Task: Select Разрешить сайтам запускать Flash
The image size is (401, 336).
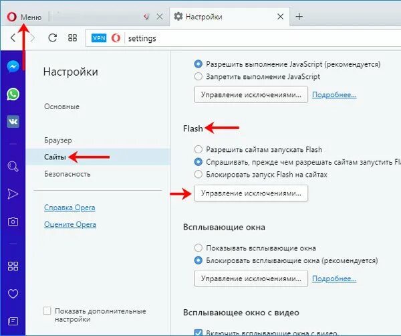Action: [x=198, y=149]
